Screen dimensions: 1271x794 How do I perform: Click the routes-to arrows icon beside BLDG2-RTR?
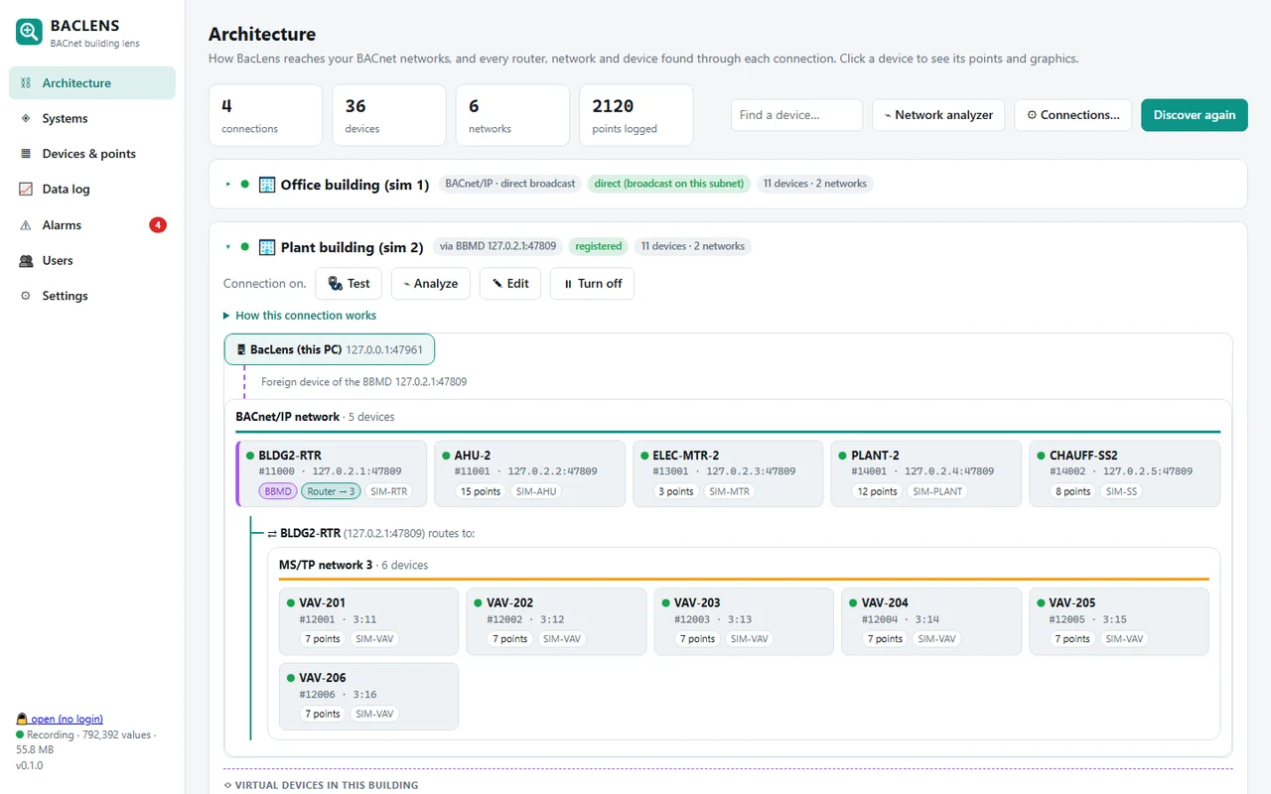272,534
